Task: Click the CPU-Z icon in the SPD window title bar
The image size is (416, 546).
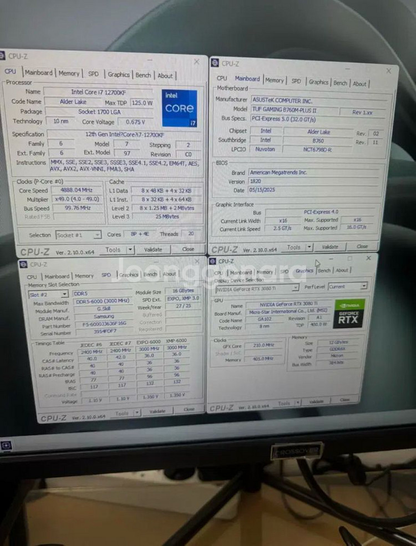Action: (x=23, y=264)
